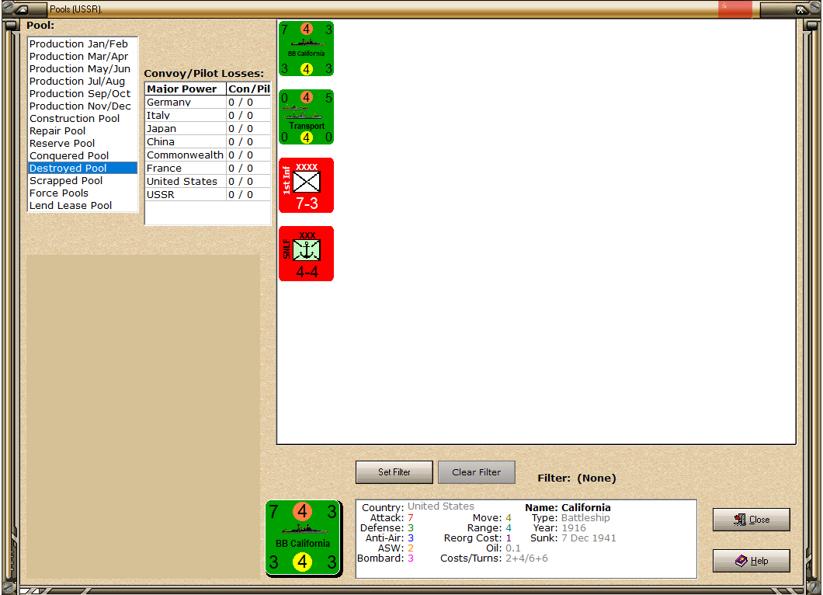
Task: Click the Filter: (None) status text
Action: (576, 478)
